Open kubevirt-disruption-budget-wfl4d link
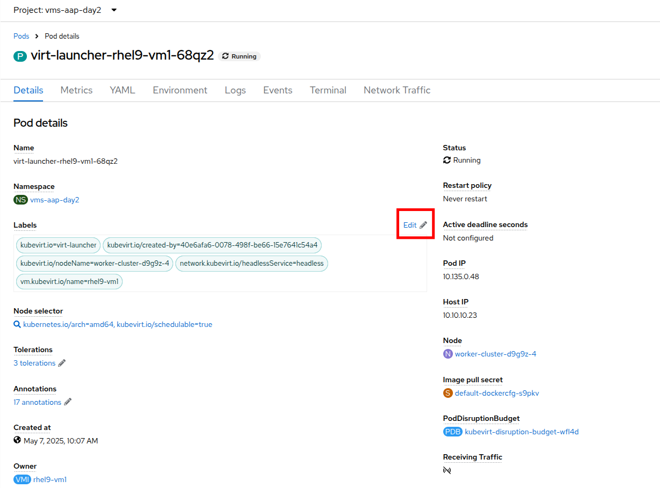The image size is (660, 488). tap(521, 432)
